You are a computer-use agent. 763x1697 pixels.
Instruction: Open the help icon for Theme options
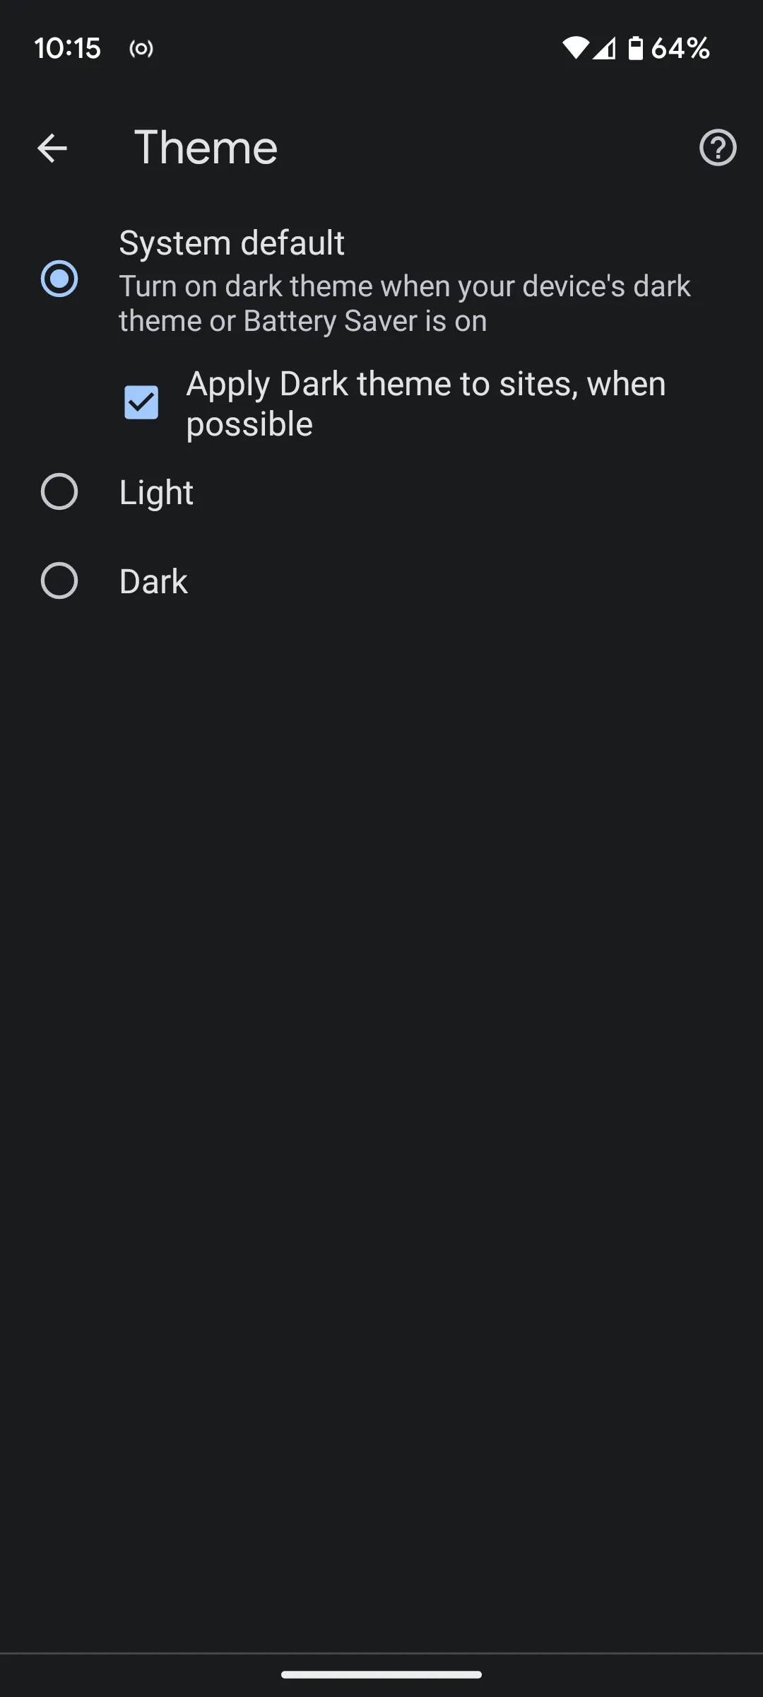click(717, 147)
